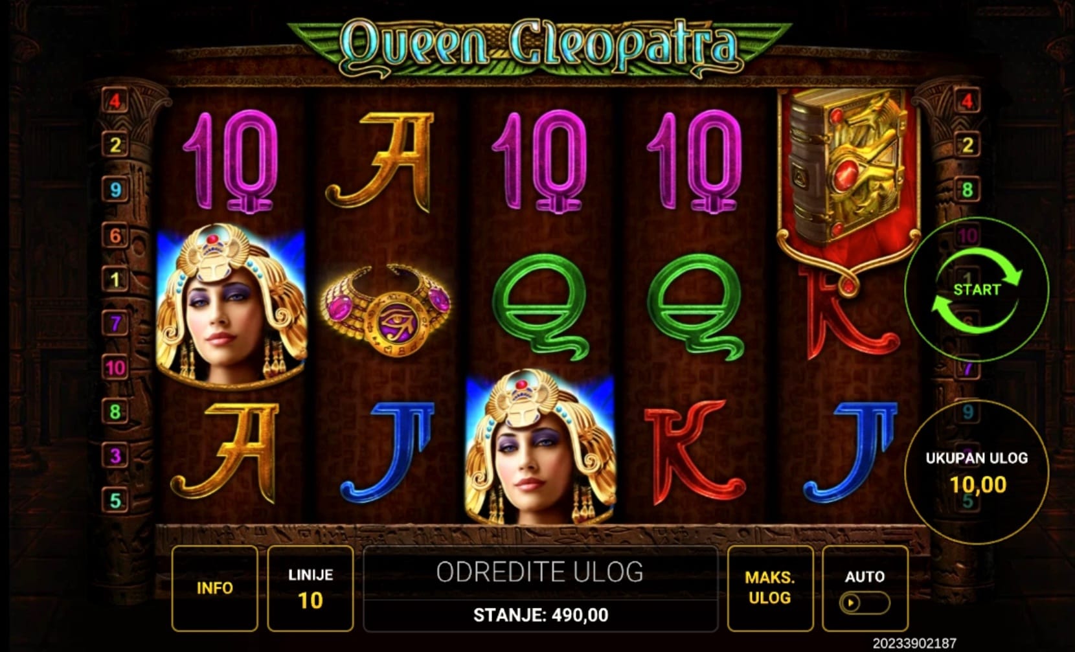Image resolution: width=1075 pixels, height=652 pixels.
Task: Click the golden A symbol on reel two top
Action: (x=381, y=161)
